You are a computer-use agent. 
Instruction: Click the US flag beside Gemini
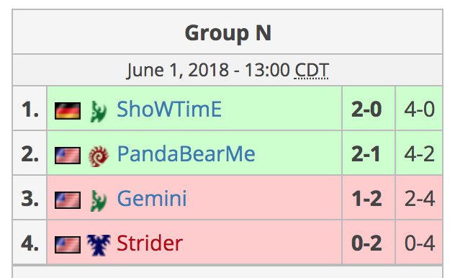68,200
